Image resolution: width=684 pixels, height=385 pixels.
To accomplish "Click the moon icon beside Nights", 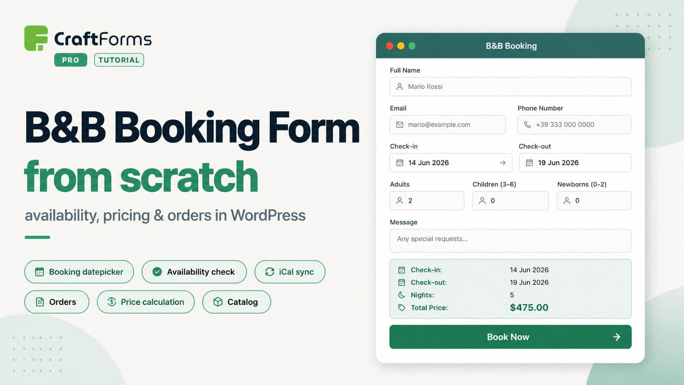I will (402, 295).
